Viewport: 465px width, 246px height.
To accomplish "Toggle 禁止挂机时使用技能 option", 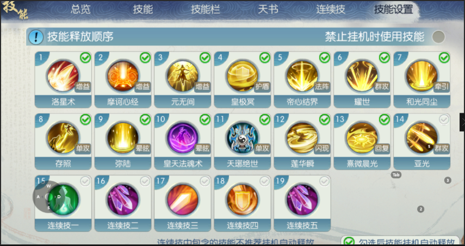I will tap(438, 37).
